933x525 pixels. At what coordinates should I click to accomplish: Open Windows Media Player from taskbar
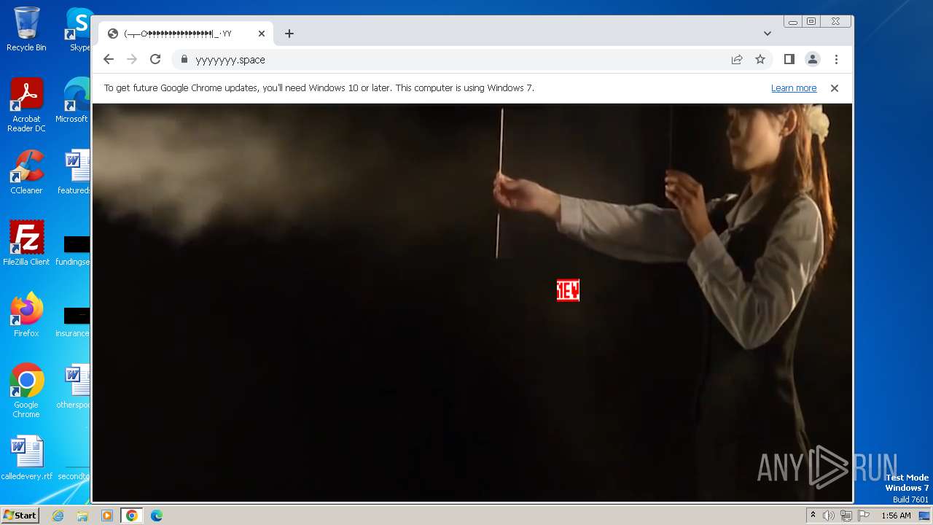106,516
